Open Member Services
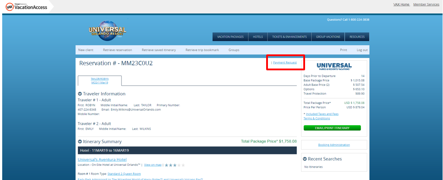This screenshot has height=180, width=443. (426, 4)
